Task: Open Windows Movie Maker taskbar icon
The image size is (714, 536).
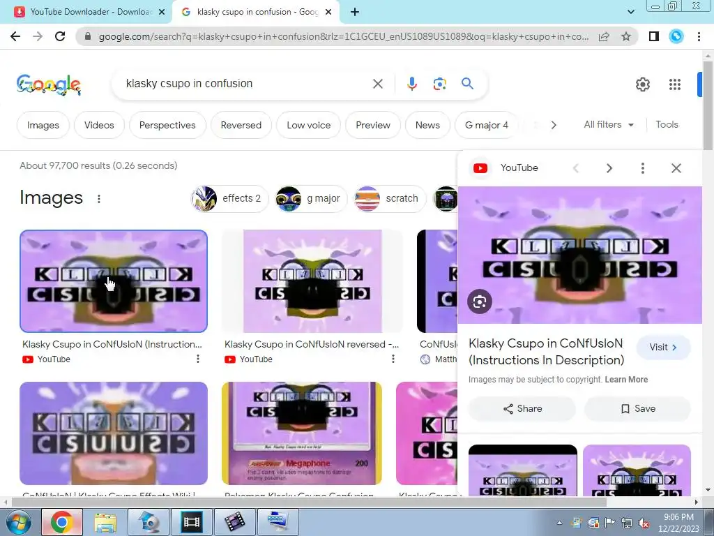Action: (234, 522)
